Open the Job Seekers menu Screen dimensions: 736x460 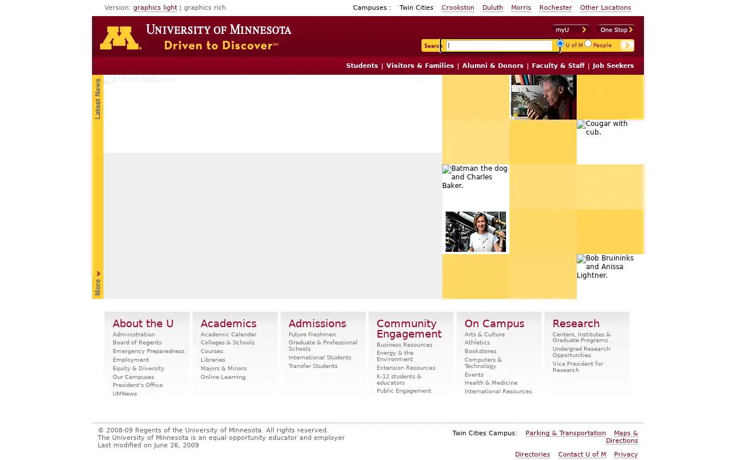[614, 66]
